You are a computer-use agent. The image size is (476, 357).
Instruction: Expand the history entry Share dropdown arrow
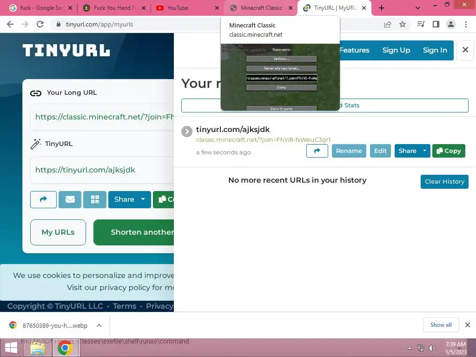425,151
